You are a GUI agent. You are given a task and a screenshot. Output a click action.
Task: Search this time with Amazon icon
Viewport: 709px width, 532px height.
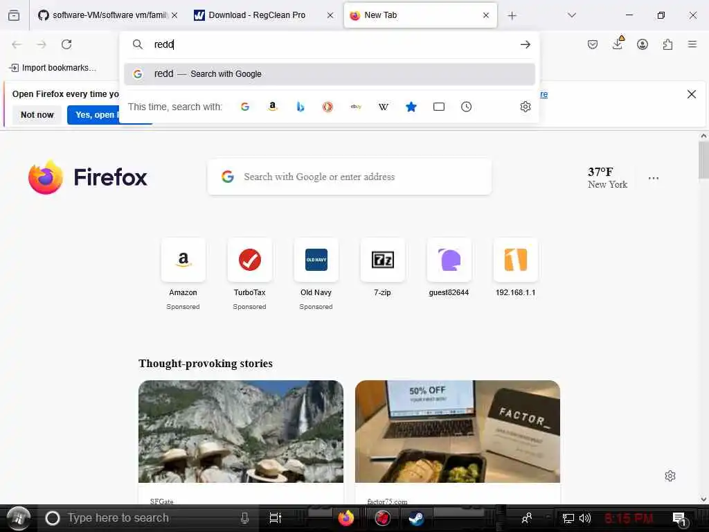pos(273,107)
